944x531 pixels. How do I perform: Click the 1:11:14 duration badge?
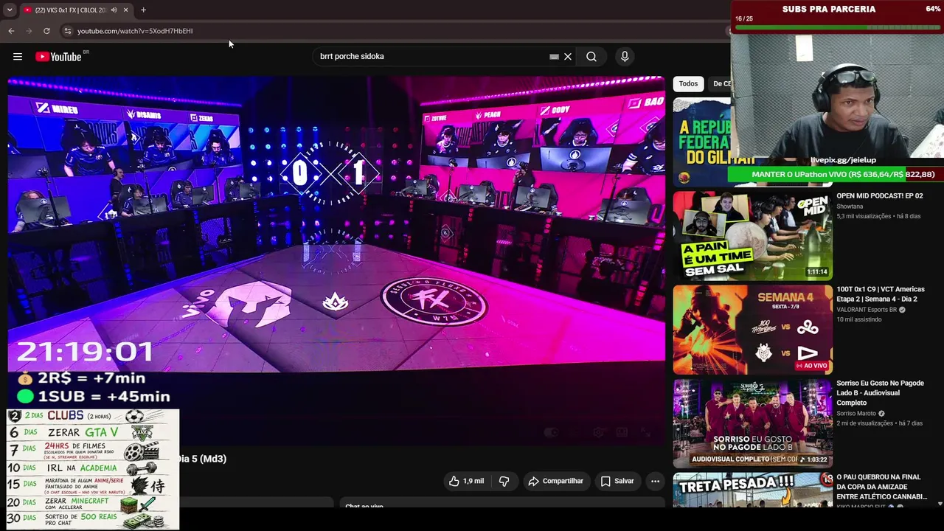click(816, 272)
